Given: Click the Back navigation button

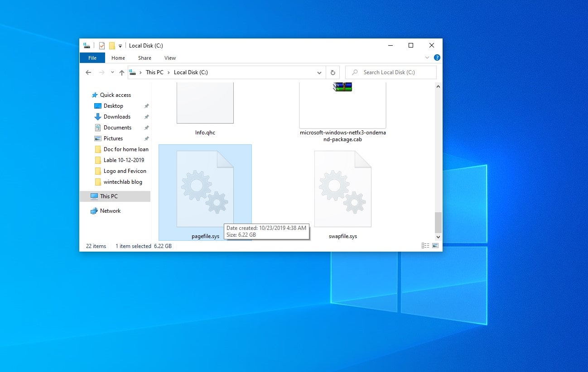Looking at the screenshot, I should click(88, 72).
